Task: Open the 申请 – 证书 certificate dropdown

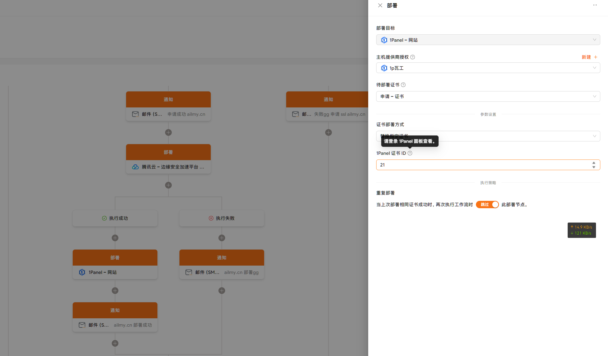Action: [488, 96]
